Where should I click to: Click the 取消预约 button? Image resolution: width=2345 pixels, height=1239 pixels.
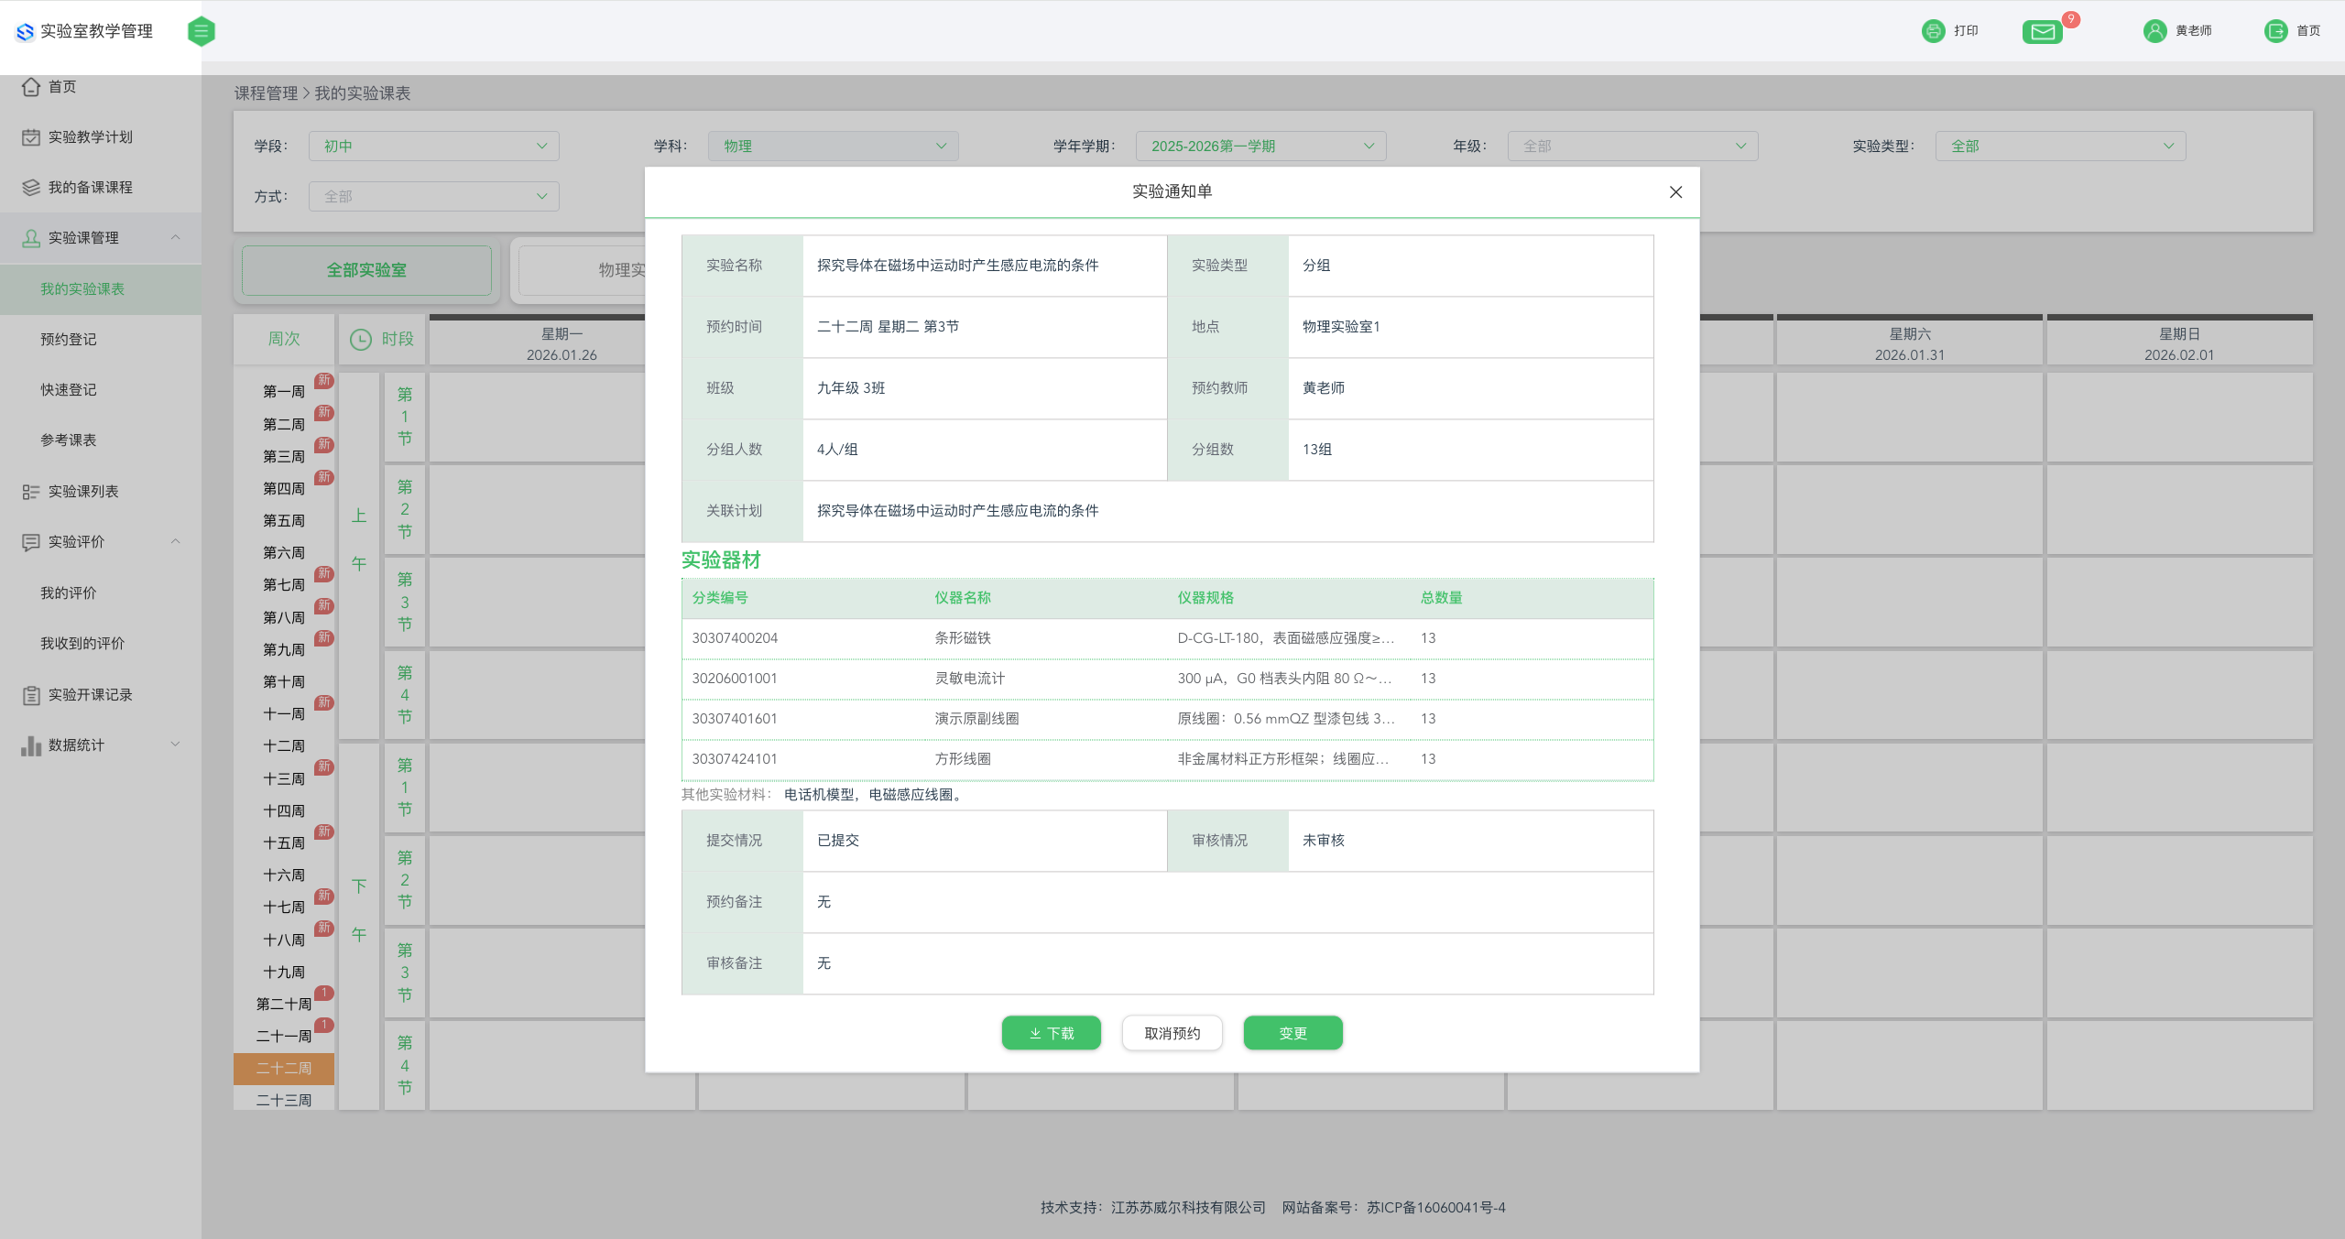click(x=1172, y=1033)
